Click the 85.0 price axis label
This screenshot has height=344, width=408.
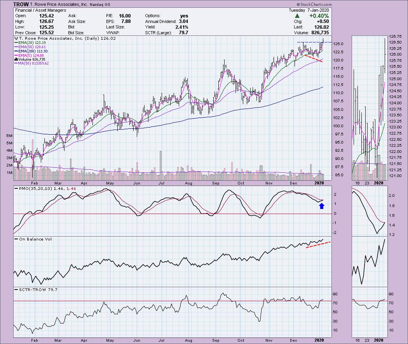338,175
